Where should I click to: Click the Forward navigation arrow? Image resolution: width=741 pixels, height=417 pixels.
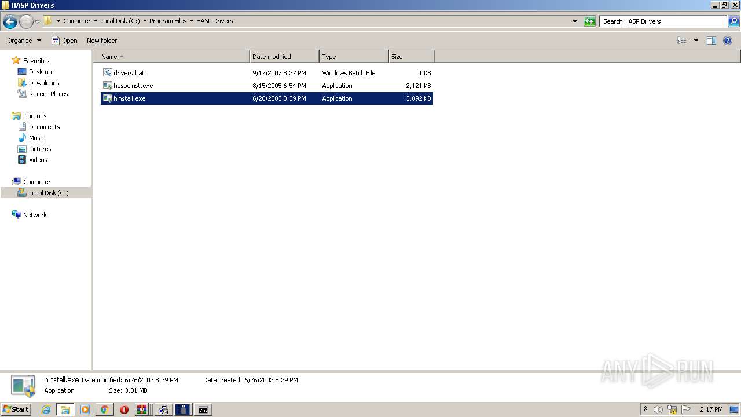(26, 22)
